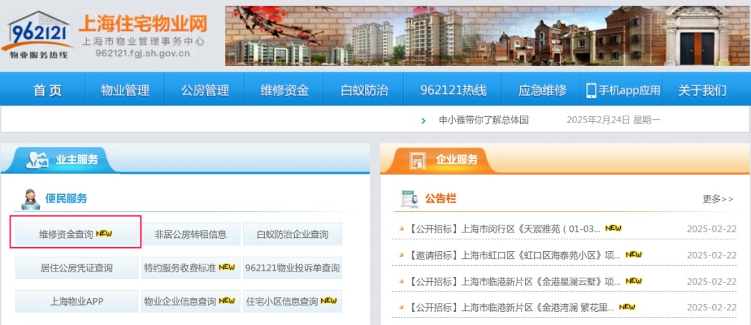
Task: Click the 公告栏 section heading
Action: click(440, 198)
